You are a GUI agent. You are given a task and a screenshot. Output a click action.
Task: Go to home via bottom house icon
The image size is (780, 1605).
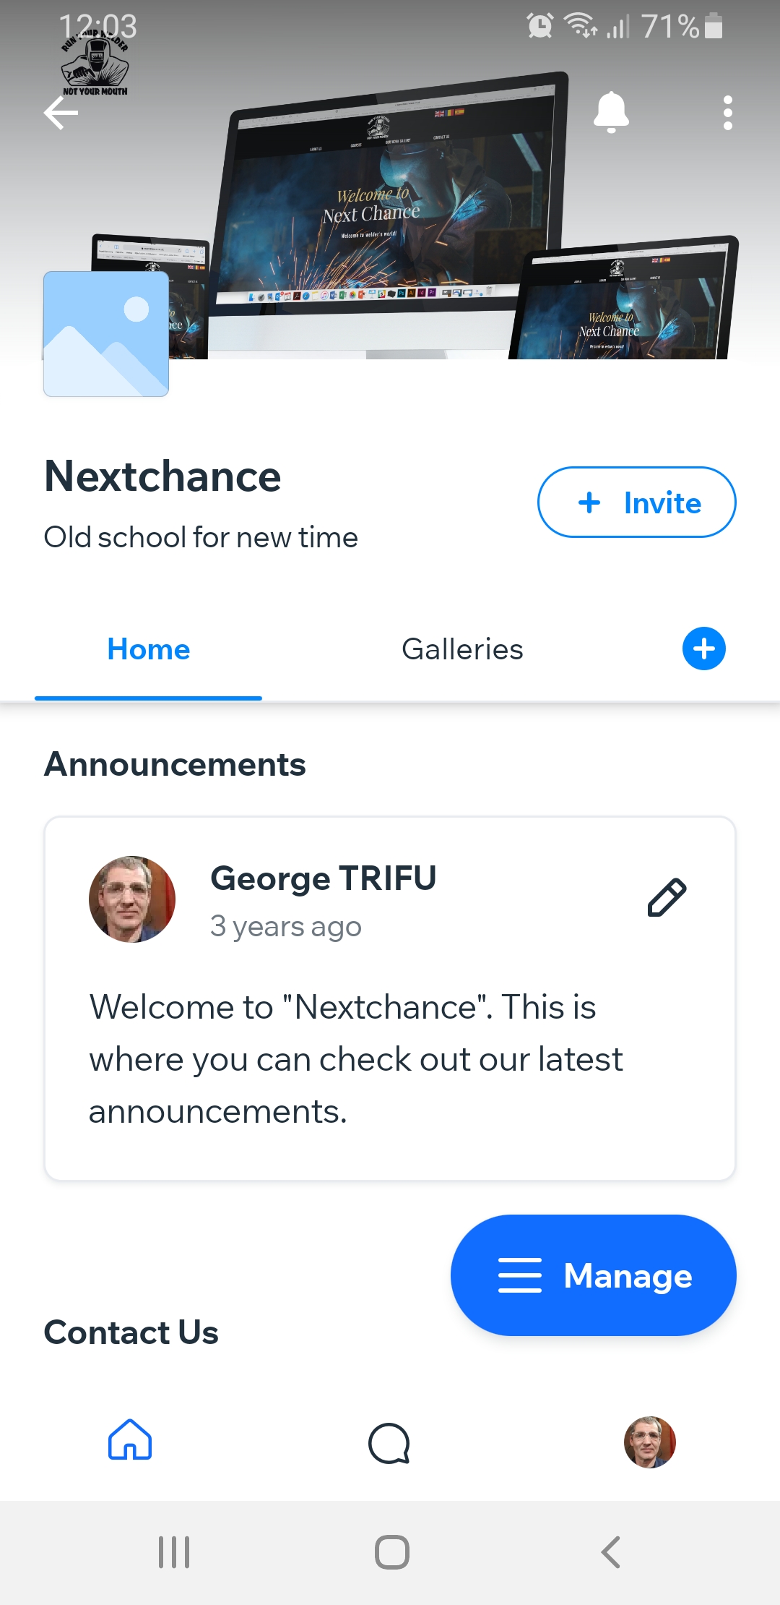[x=130, y=1440]
